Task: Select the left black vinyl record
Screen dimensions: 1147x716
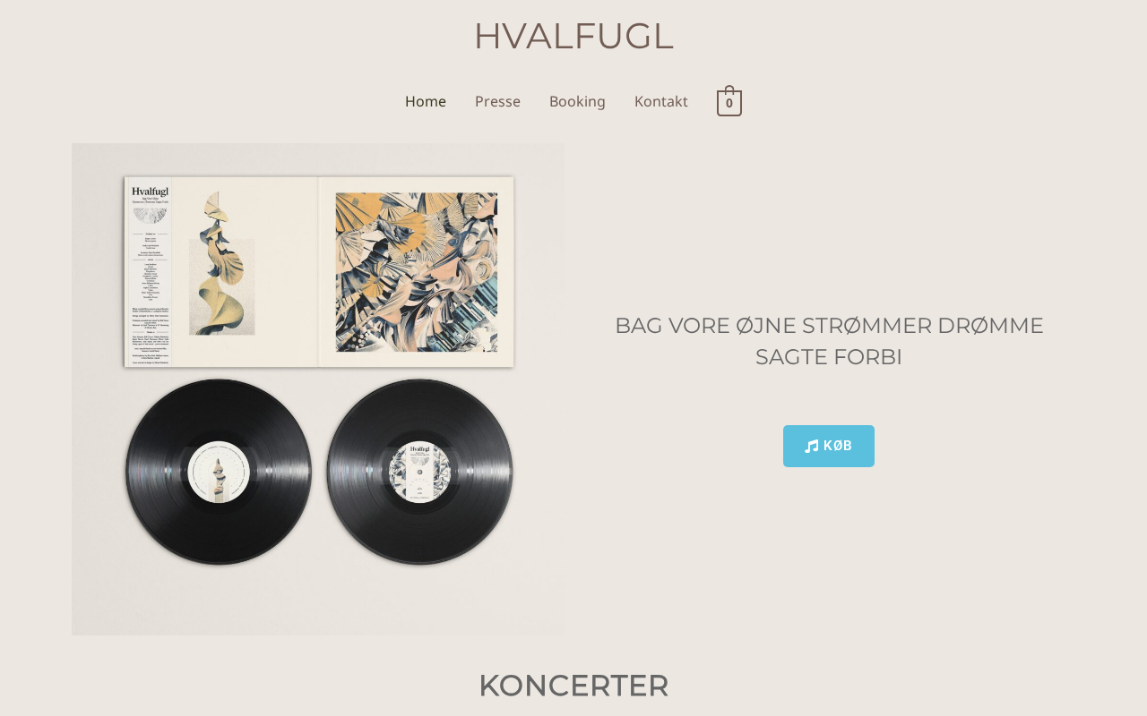Action: click(219, 473)
